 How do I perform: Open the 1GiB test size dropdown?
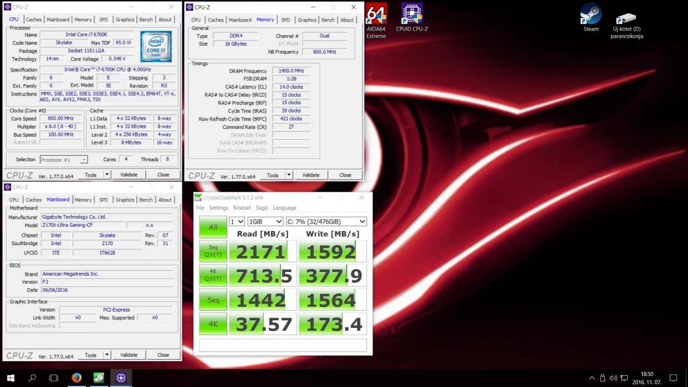(266, 221)
